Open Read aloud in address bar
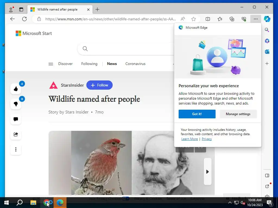Screen dimensions: 278x208 tap(183, 19)
